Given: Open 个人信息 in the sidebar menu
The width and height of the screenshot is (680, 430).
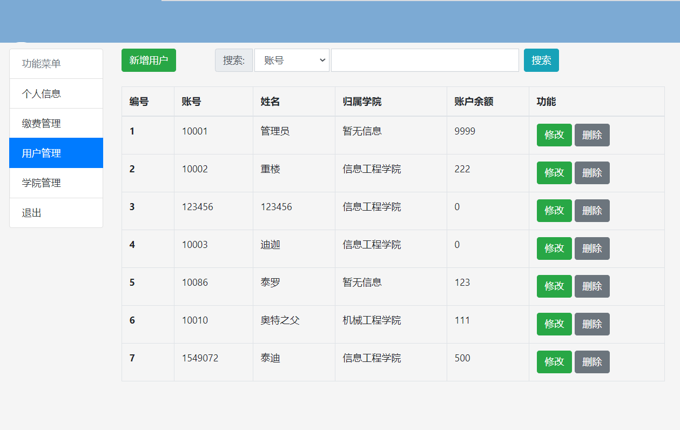Looking at the screenshot, I should [x=56, y=93].
